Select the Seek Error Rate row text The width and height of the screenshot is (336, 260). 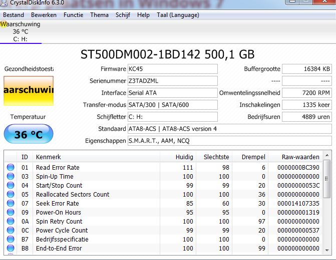(58, 203)
